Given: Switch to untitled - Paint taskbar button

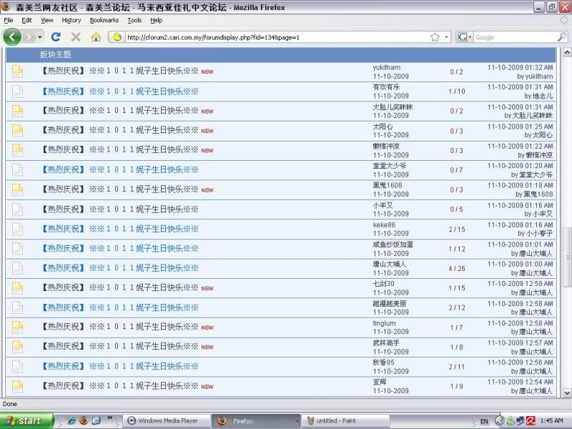Looking at the screenshot, I should (x=345, y=420).
